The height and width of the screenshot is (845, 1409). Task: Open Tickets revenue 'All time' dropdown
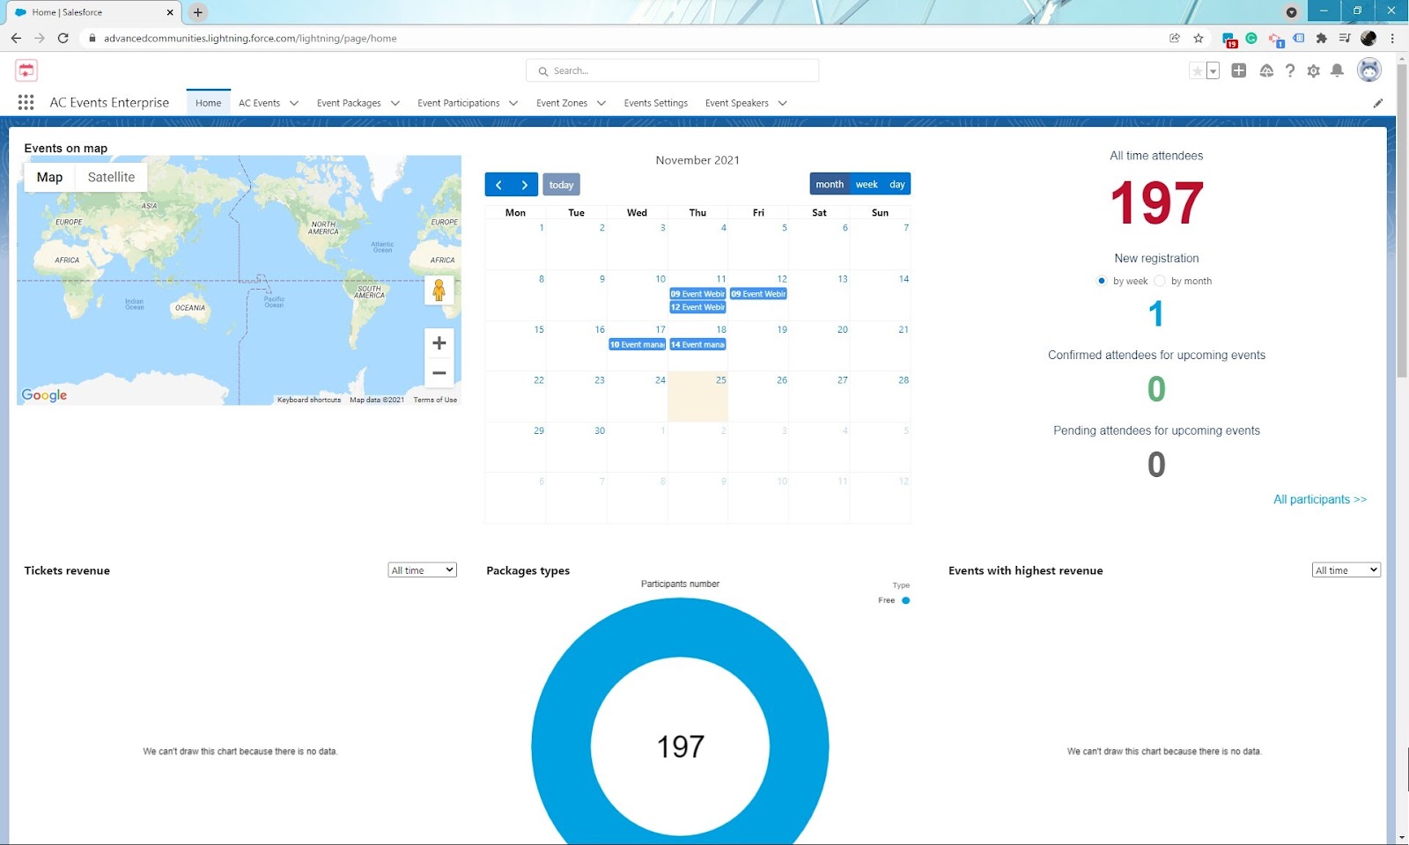click(x=423, y=570)
